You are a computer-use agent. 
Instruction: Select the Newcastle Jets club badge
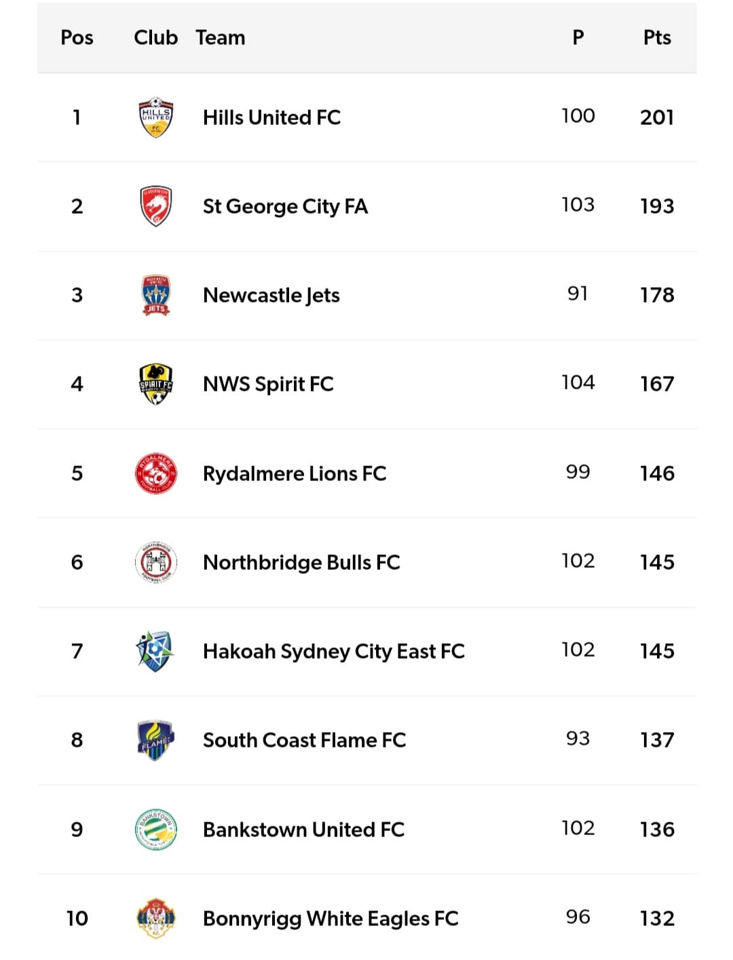(x=155, y=295)
